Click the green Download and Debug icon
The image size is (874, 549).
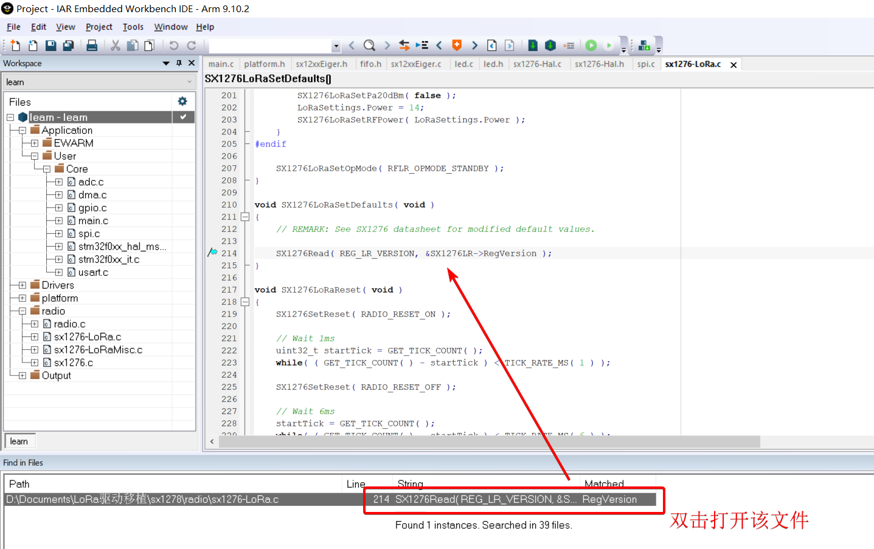pos(591,46)
